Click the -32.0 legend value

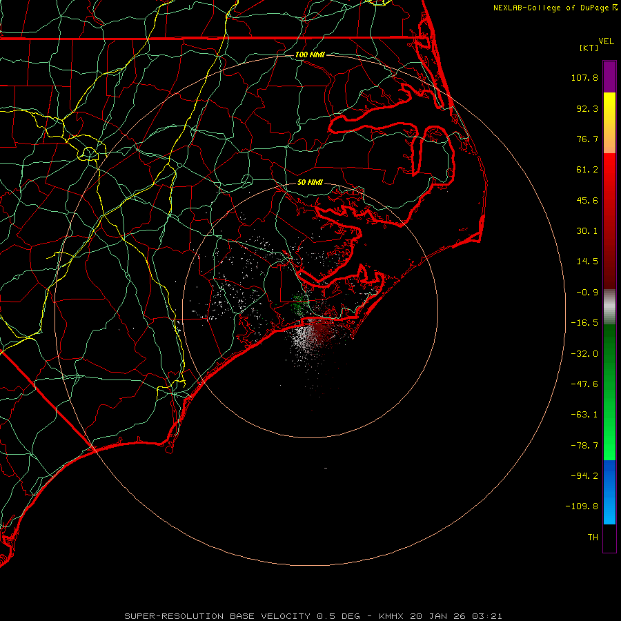(x=584, y=354)
